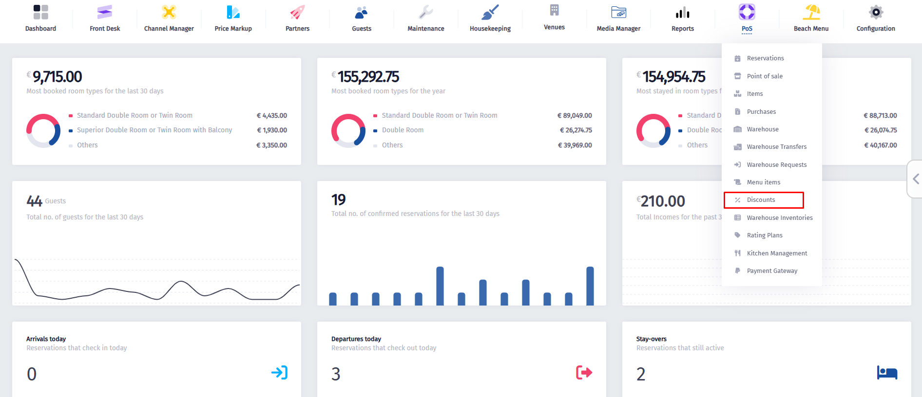Click the Configuration gear icon
The height and width of the screenshot is (397, 922).
pyautogui.click(x=876, y=12)
